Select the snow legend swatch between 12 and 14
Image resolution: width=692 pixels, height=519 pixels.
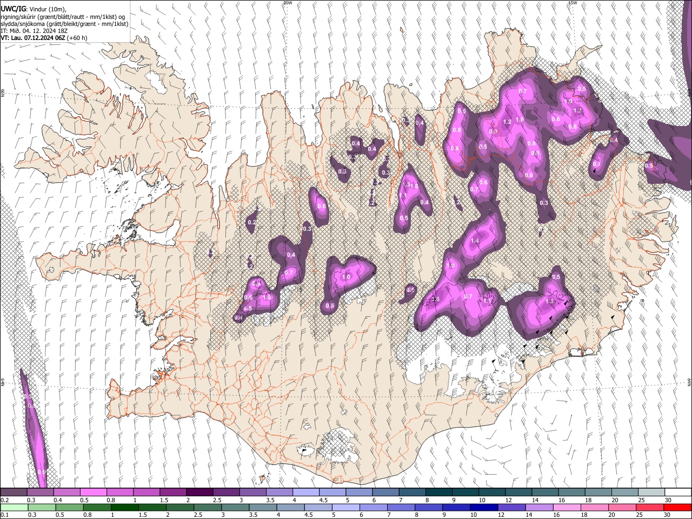tap(520, 493)
